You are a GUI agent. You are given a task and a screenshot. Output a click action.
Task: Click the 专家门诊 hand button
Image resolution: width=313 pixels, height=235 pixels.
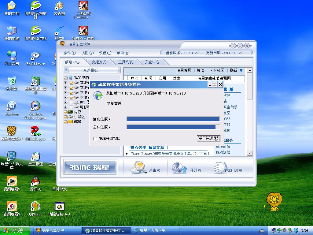click(228, 168)
